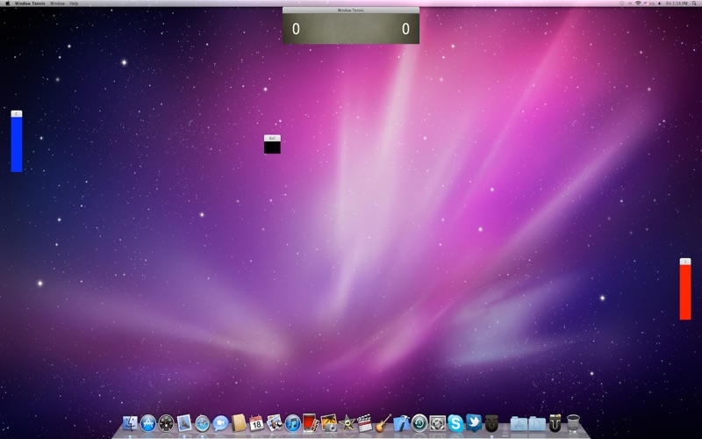Screen dimensions: 702x439
Task: Open Time Machine from the Dock
Action: [419, 423]
